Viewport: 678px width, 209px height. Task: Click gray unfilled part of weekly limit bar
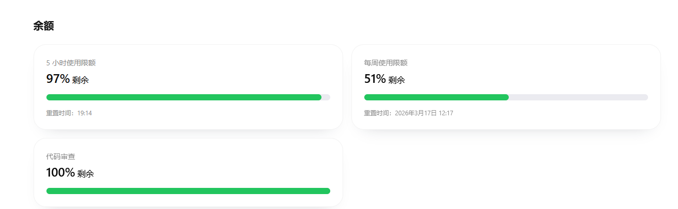578,97
